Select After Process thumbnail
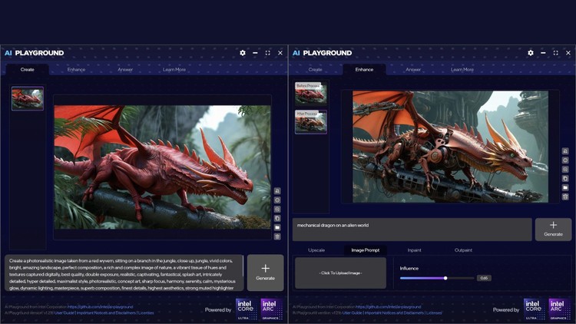This screenshot has width=576, height=324. click(311, 122)
